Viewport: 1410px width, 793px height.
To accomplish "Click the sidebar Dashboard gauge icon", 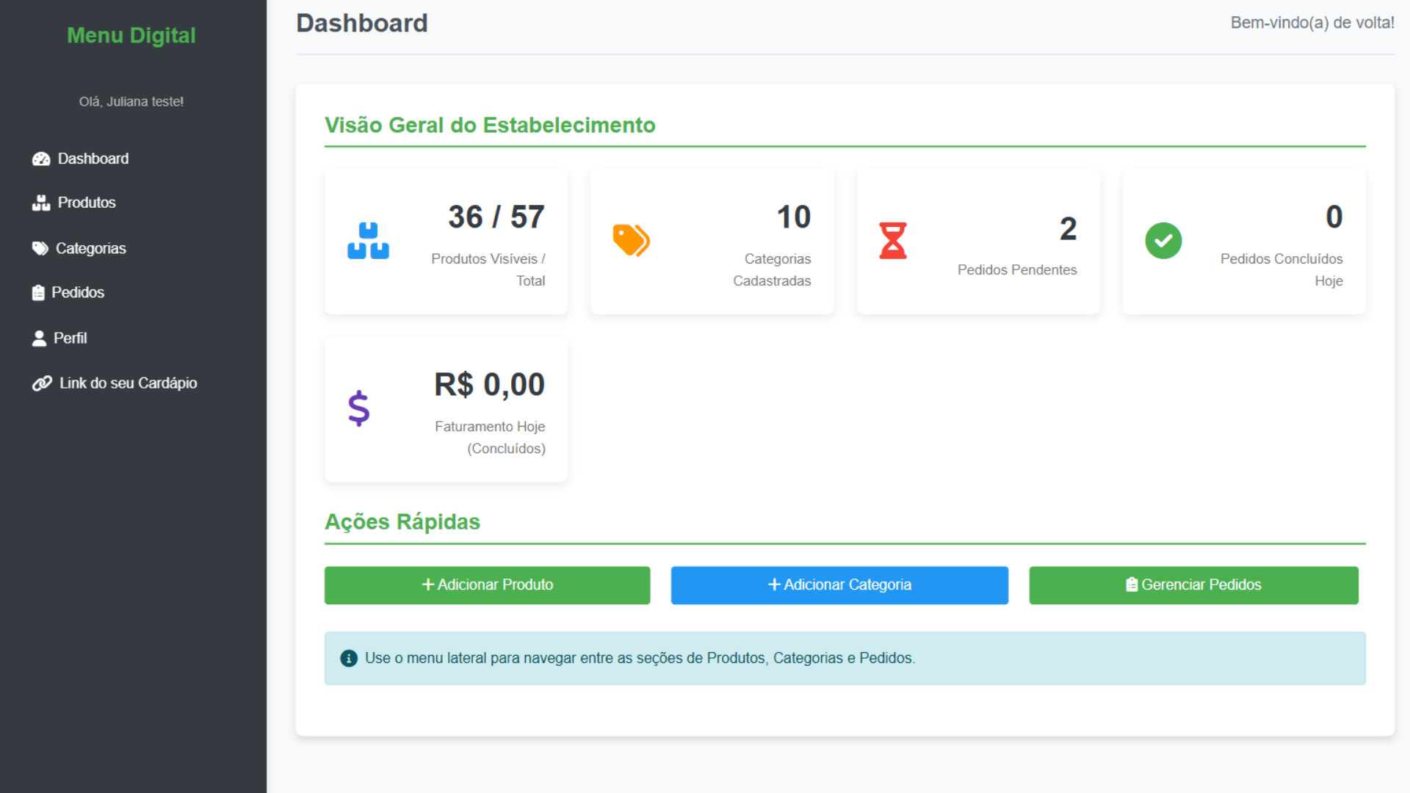I will 41,159.
